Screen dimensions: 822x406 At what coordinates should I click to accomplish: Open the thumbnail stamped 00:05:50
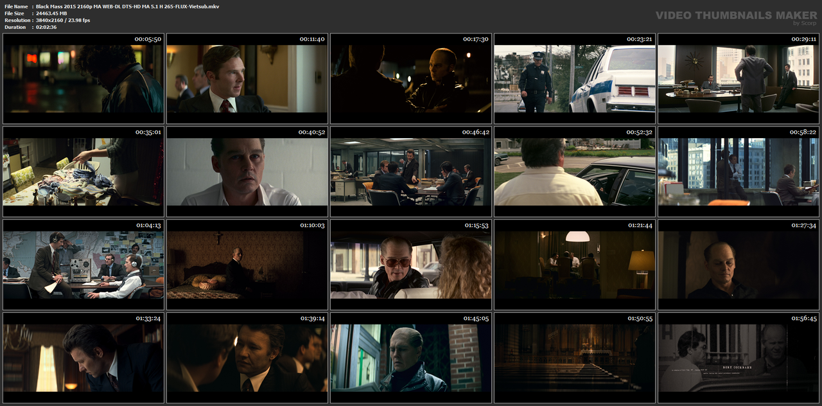(83, 78)
